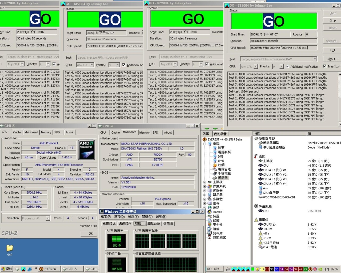Viewport: 341px width, 273px height.
Task: Click the EVEREST v4.60.1519 Beta root icon
Action: coord(204,139)
